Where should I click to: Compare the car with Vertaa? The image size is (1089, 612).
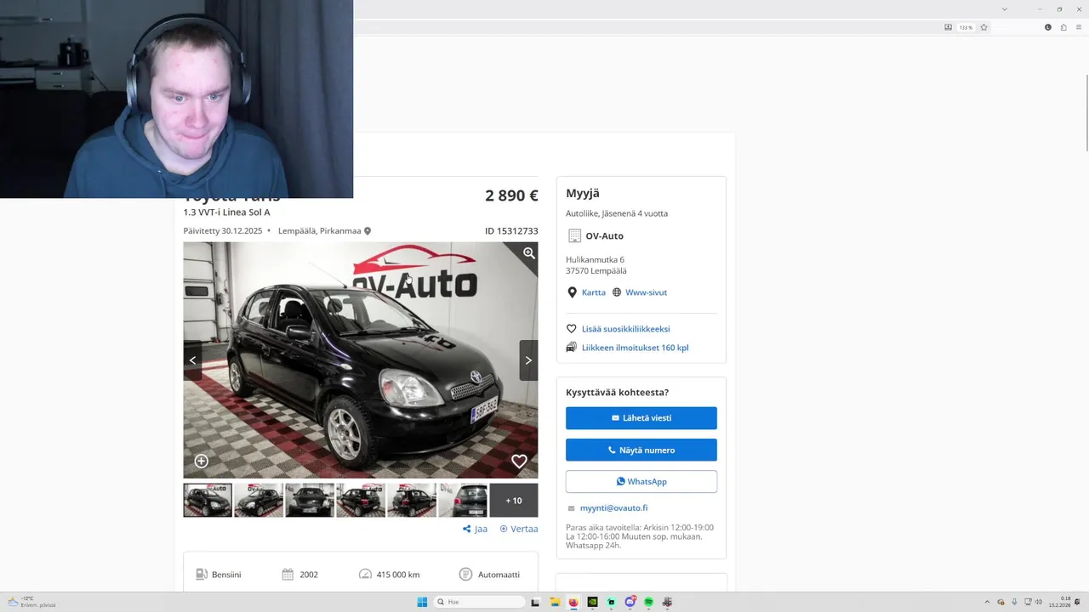[519, 529]
